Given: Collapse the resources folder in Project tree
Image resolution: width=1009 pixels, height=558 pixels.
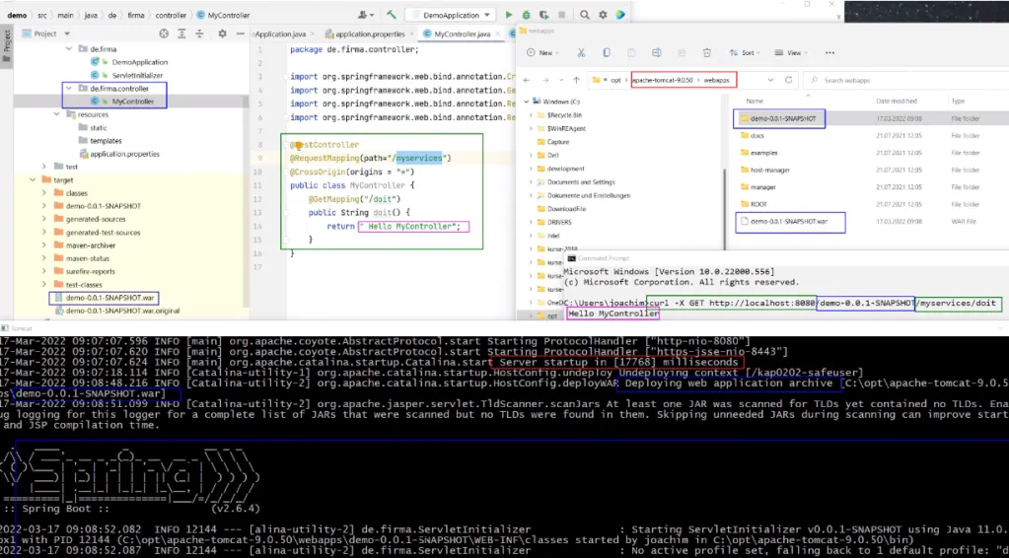Looking at the screenshot, I should pyautogui.click(x=57, y=114).
